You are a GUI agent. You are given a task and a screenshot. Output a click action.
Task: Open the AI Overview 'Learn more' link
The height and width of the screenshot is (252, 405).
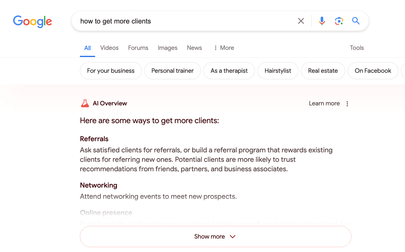(x=324, y=103)
